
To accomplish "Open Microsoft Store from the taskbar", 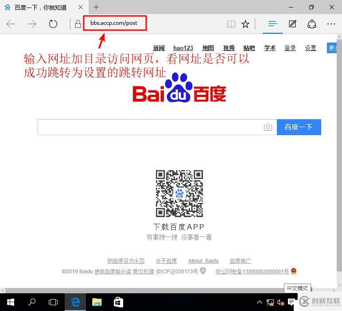I will 118,302.
